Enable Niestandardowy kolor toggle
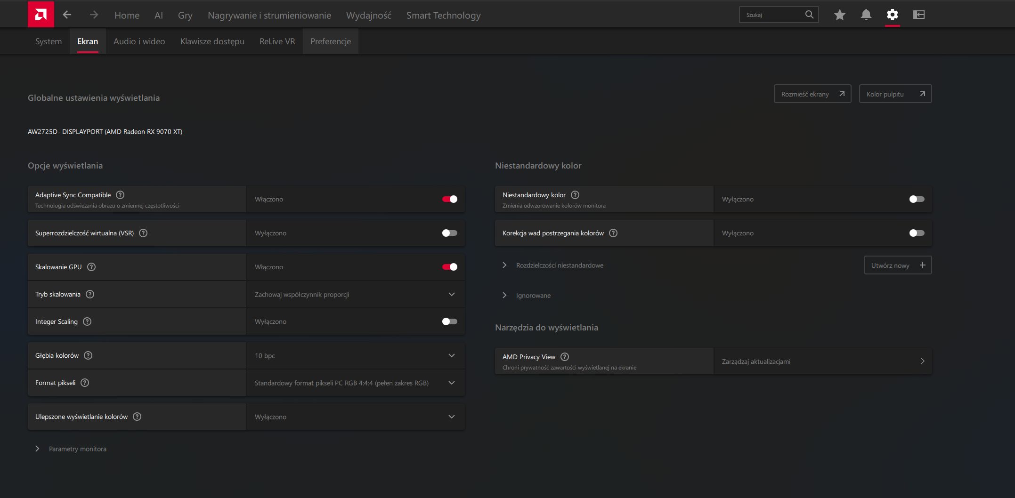1015x498 pixels. 917,199
